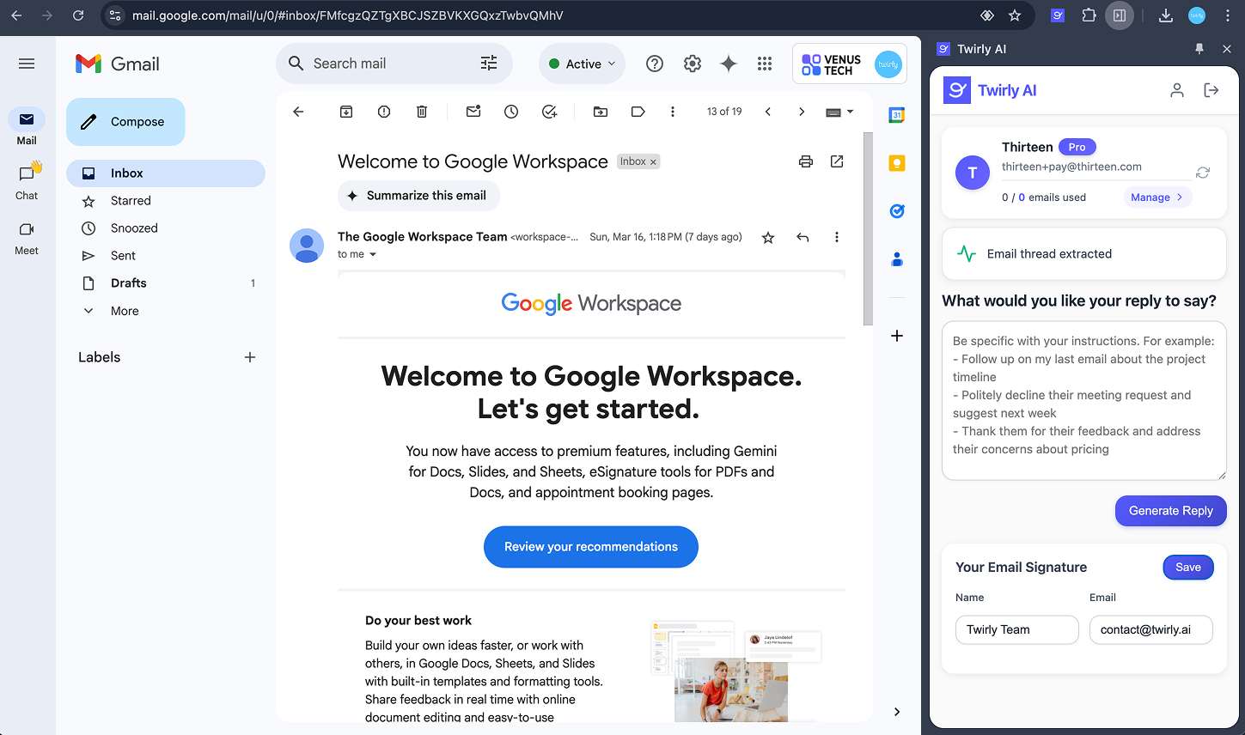Open Contacts side panel icon
This screenshot has height=735, width=1245.
[x=897, y=259]
